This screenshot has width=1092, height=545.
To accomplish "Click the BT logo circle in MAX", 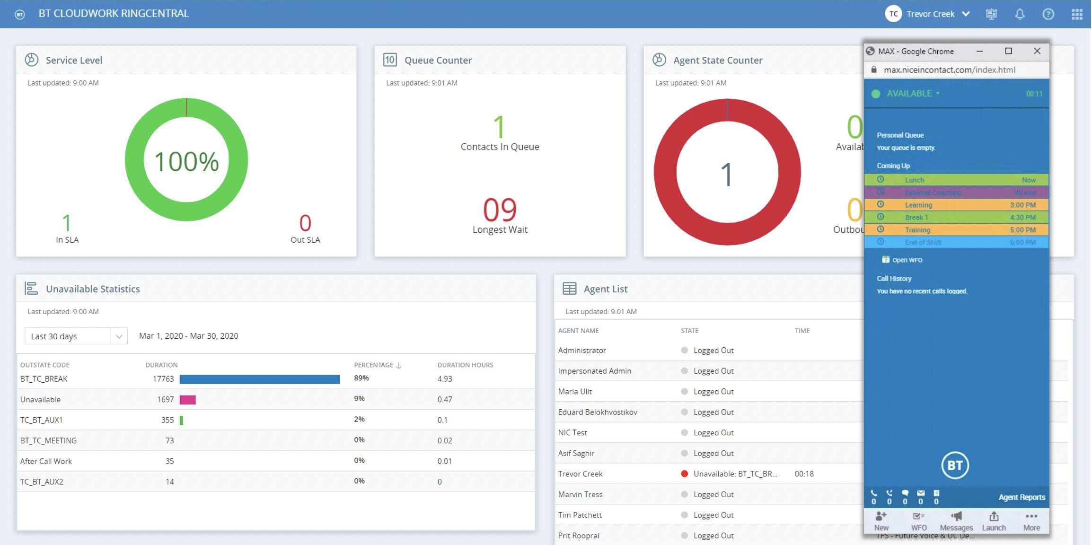I will tap(955, 466).
